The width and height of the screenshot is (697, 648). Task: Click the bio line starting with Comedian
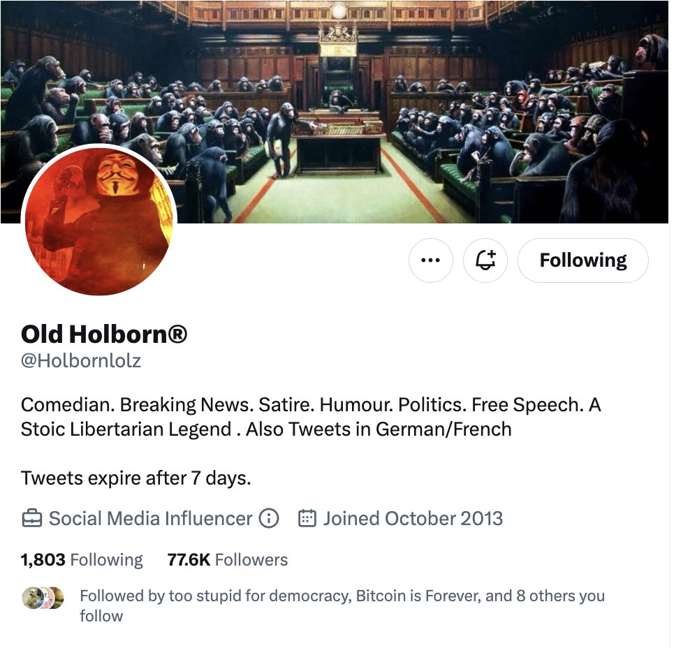[311, 405]
